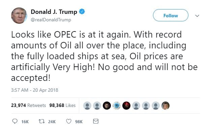The height and width of the screenshot is (132, 212).
Task: Expand the tweet options chevron menu
Action: (x=197, y=16)
